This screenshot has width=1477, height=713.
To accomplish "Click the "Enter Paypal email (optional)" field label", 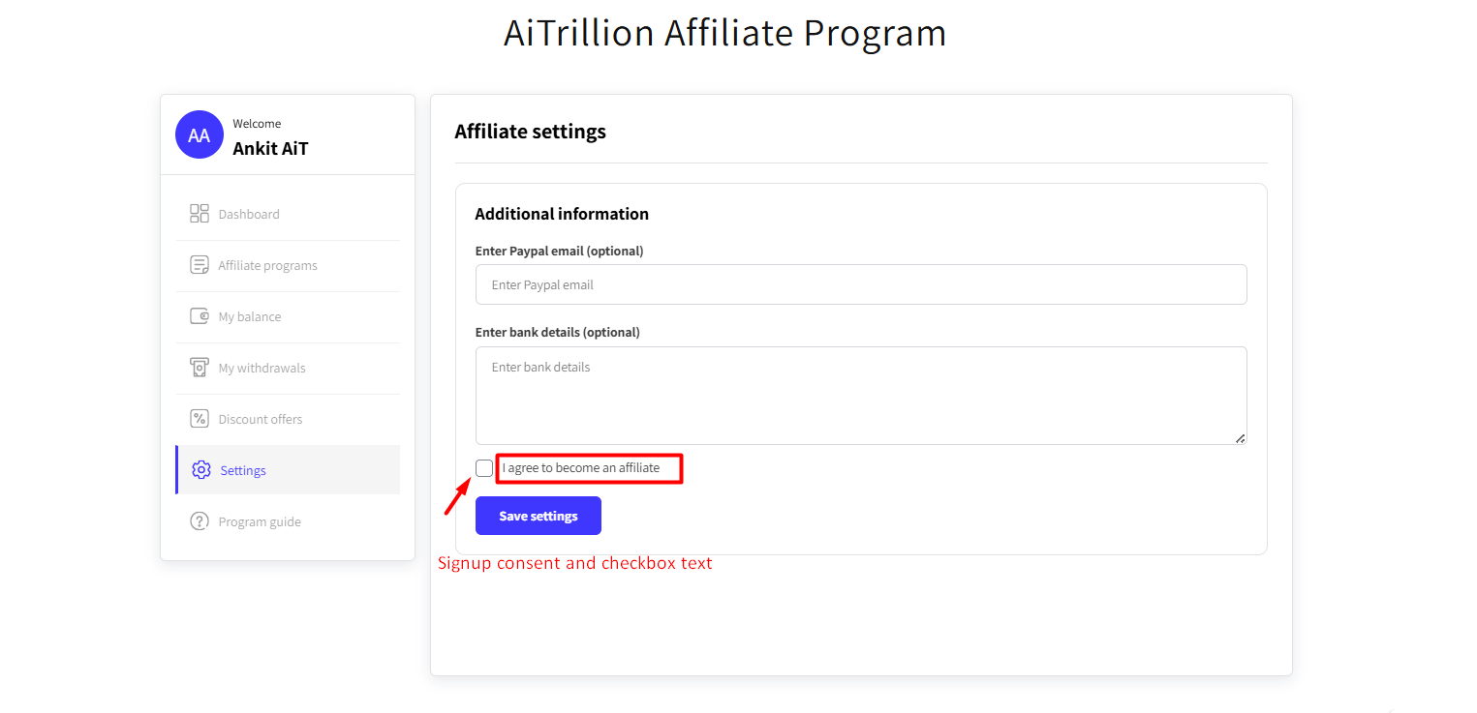I will [559, 251].
